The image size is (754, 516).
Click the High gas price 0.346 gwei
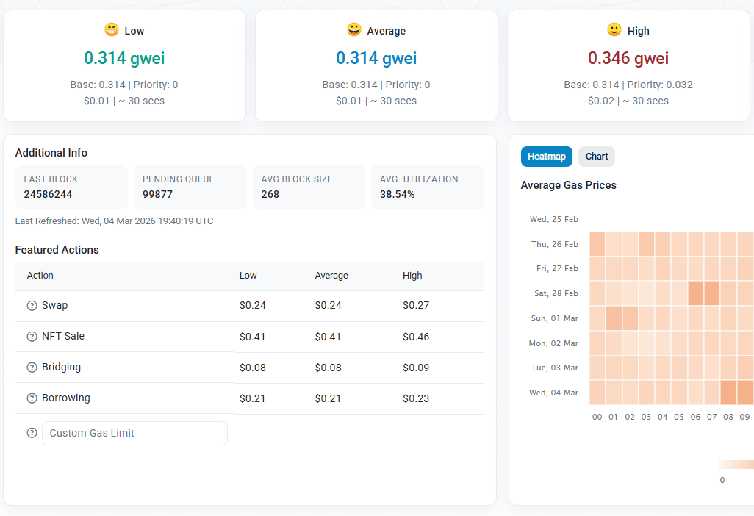(628, 58)
